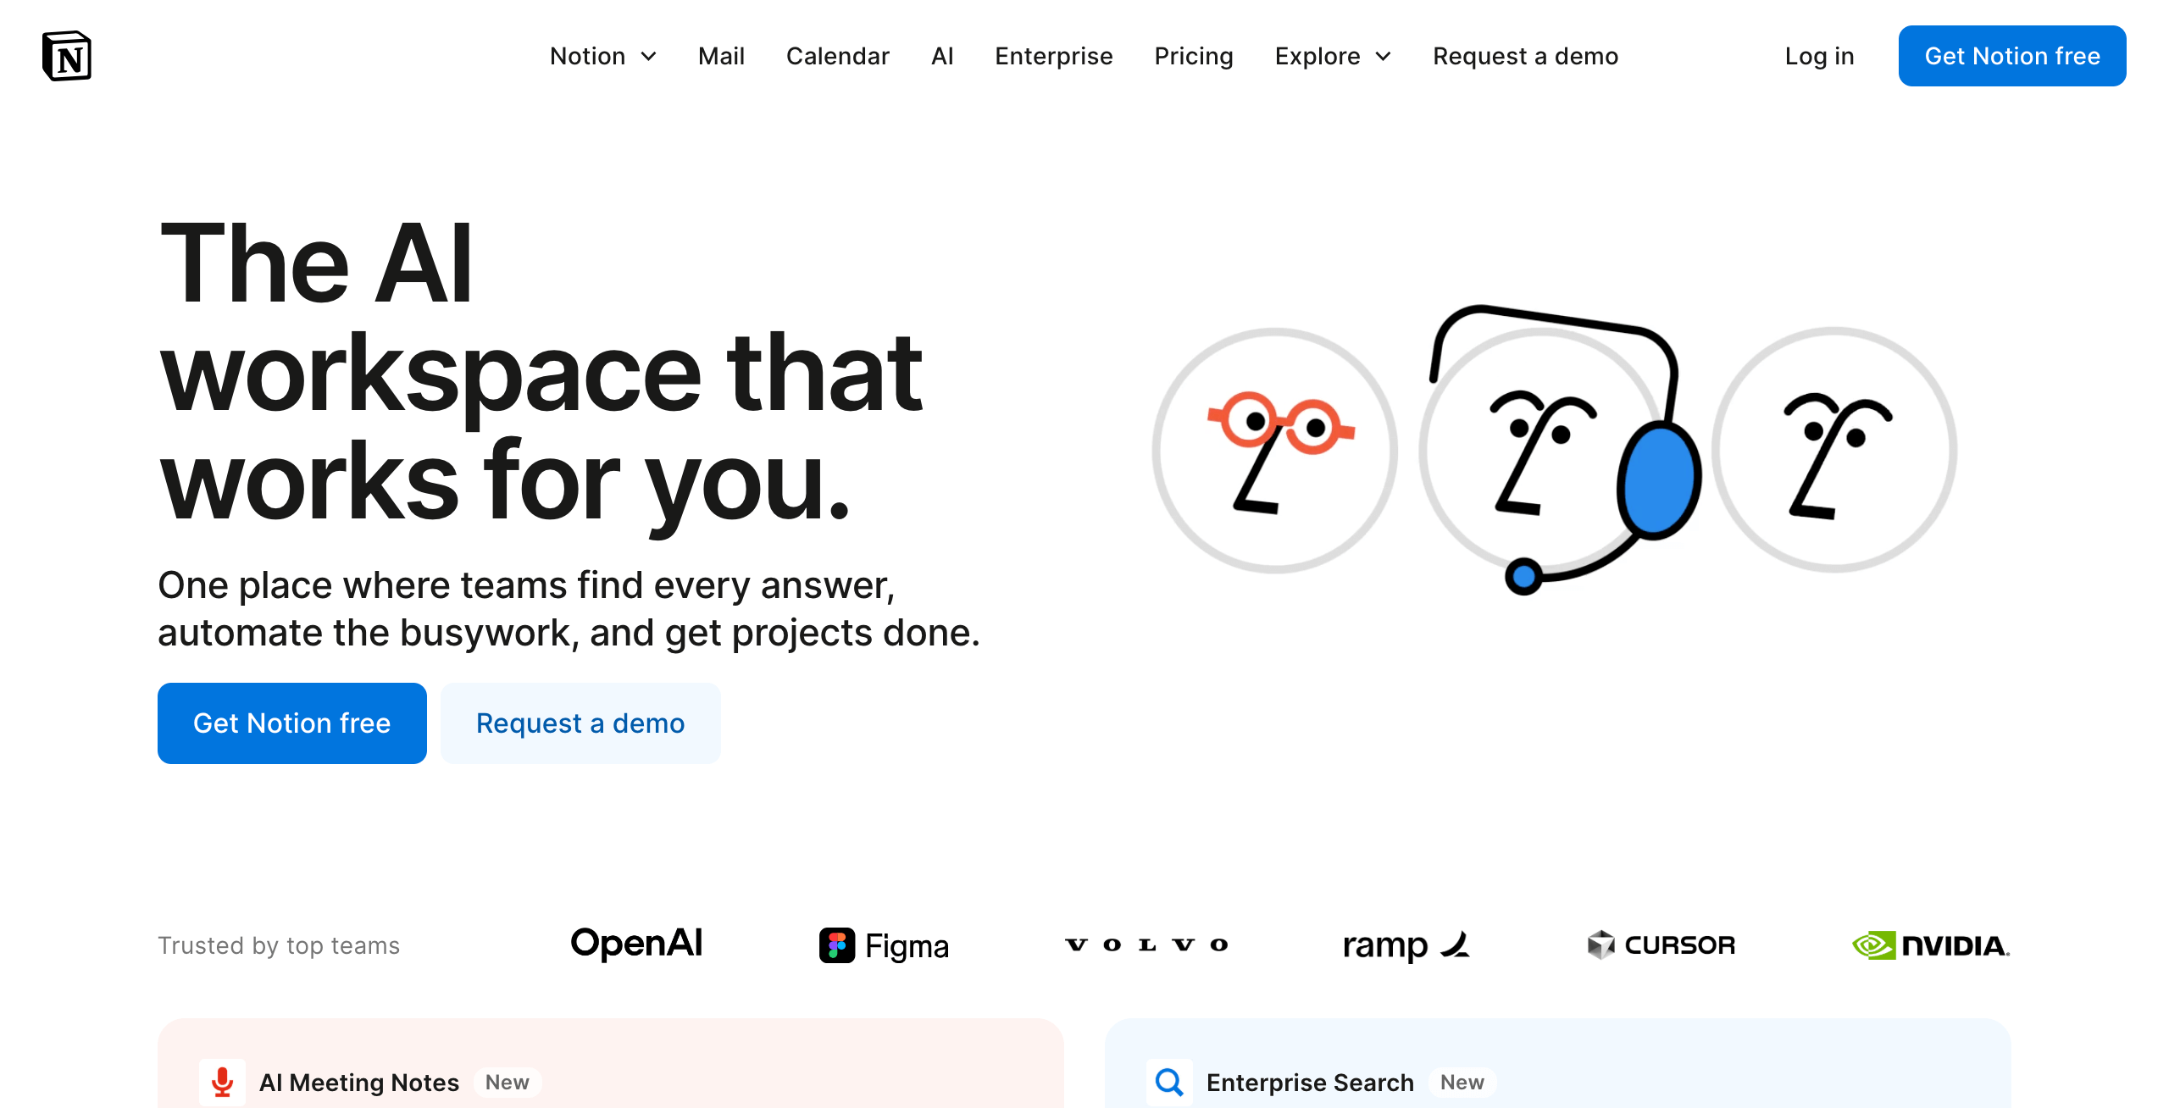This screenshot has height=1108, width=2169.
Task: Click the Log in link
Action: click(x=1819, y=56)
